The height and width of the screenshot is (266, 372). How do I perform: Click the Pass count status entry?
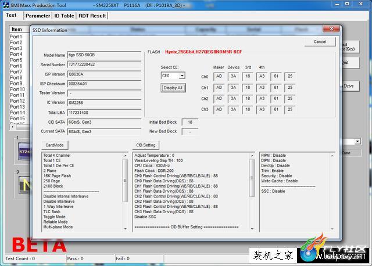[75, 258]
